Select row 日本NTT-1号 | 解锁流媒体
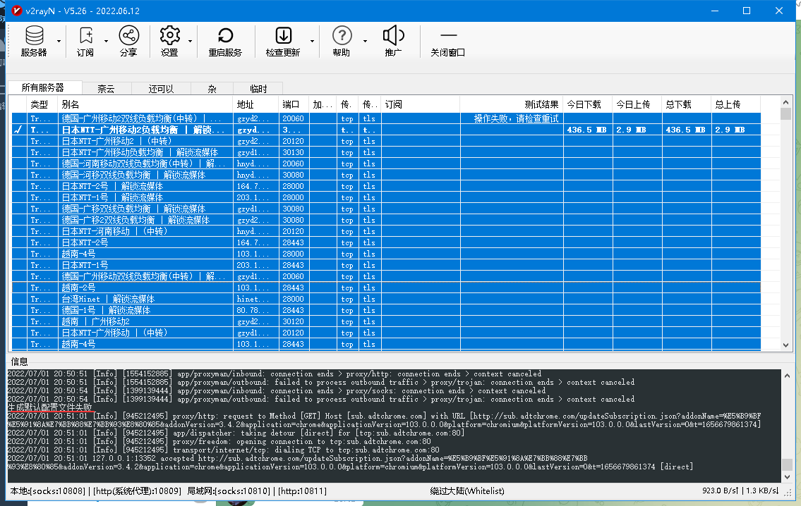The image size is (801, 506). pyautogui.click(x=386, y=197)
